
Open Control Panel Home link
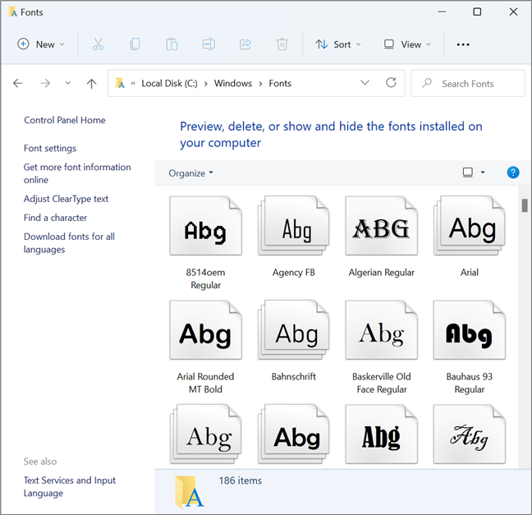click(x=65, y=120)
